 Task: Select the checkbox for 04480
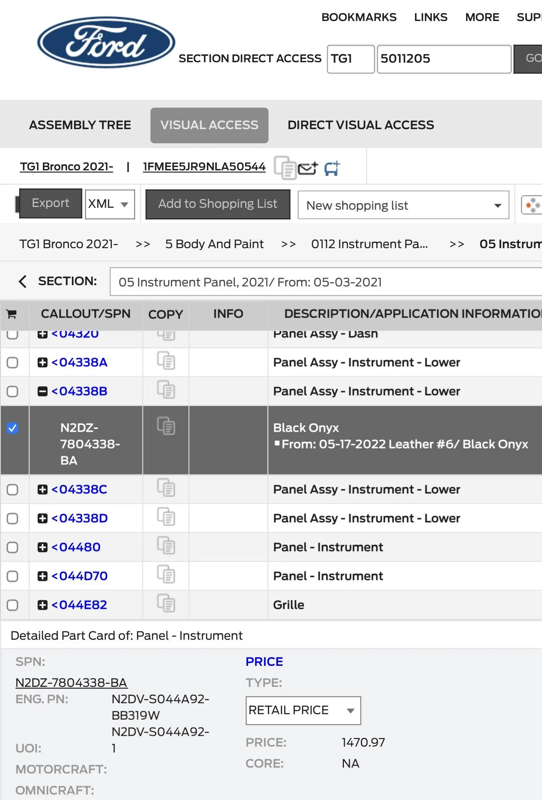(13, 547)
